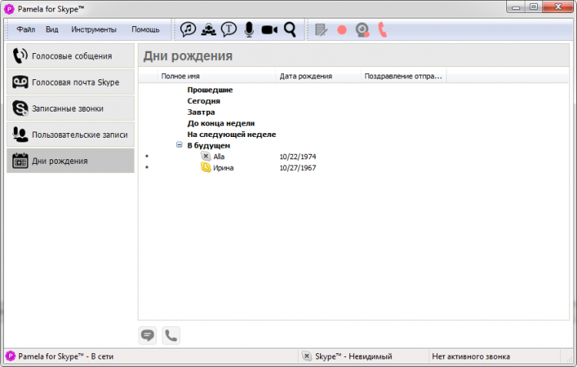Open the Помощь menu

click(x=145, y=29)
